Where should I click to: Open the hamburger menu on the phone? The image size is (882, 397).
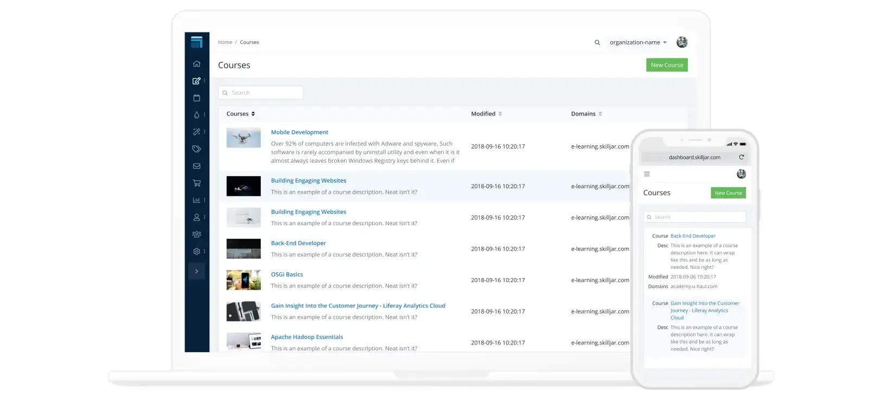coord(647,174)
